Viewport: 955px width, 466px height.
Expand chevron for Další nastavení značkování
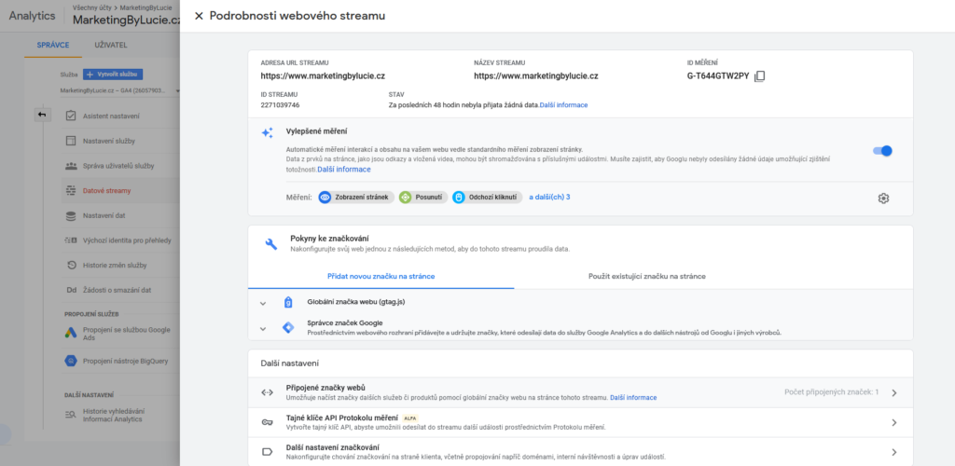pyautogui.click(x=894, y=452)
